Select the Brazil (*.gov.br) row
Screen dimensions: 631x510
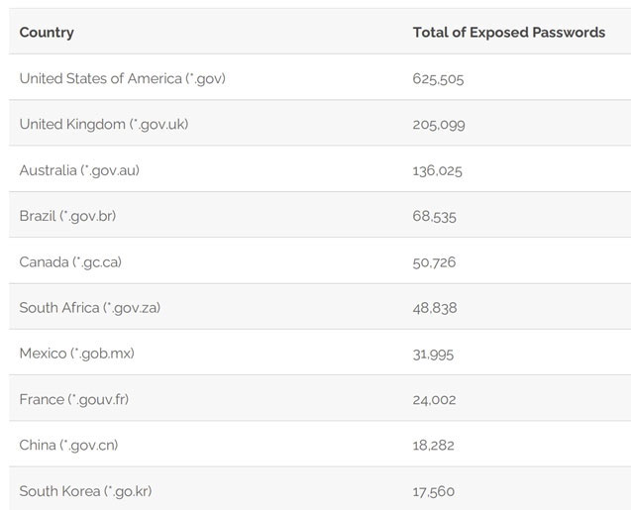click(320, 214)
